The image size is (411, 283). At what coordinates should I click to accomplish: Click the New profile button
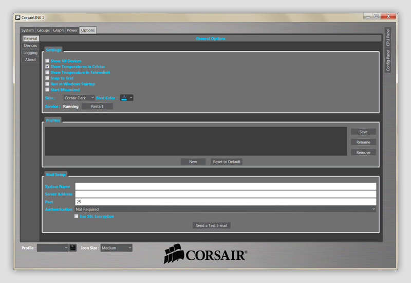click(x=193, y=162)
